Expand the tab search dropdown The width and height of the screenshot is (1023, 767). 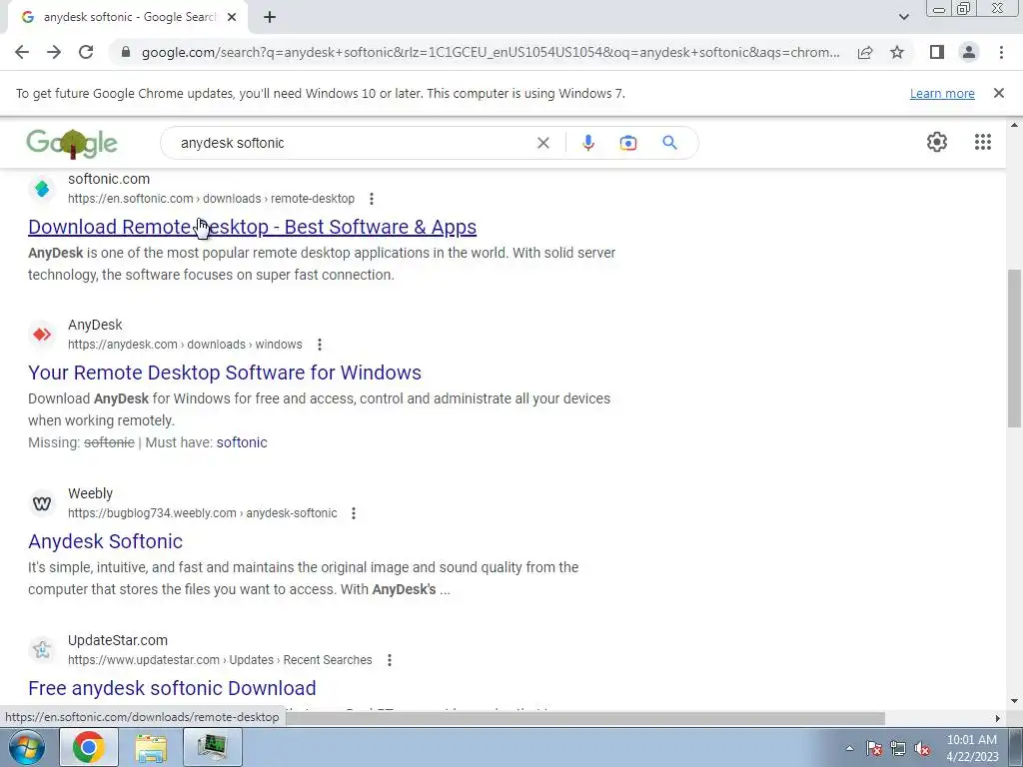[903, 17]
